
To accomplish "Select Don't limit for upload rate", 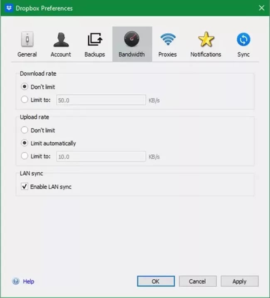I will click(x=25, y=130).
